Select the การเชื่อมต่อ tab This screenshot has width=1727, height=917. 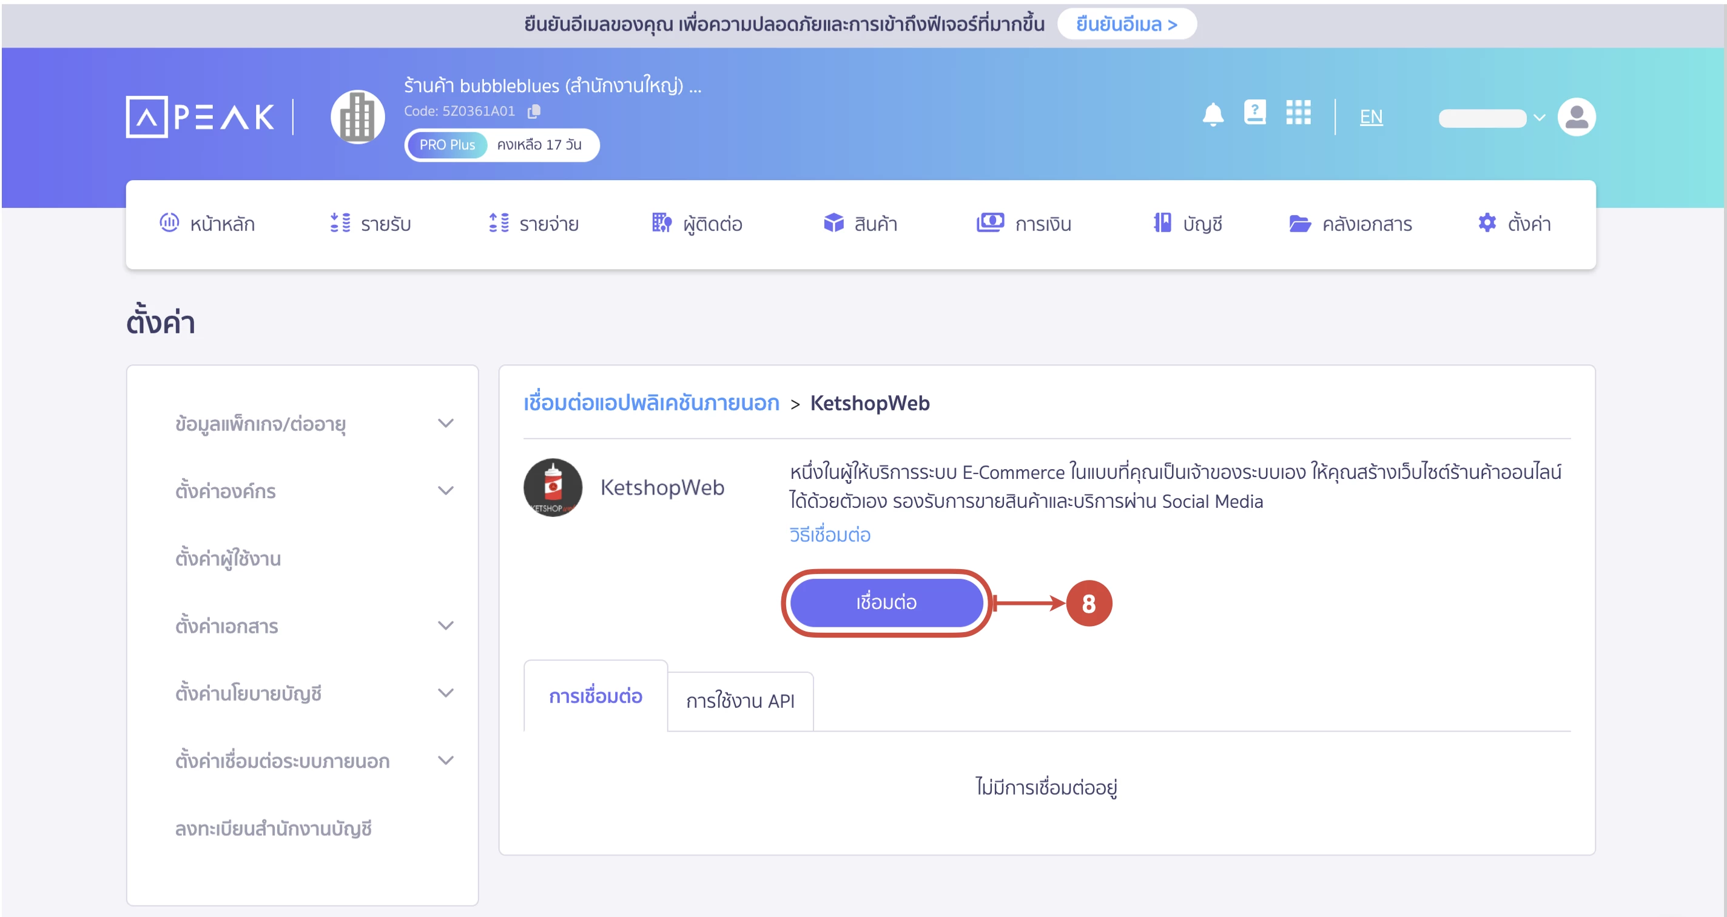pyautogui.click(x=594, y=696)
